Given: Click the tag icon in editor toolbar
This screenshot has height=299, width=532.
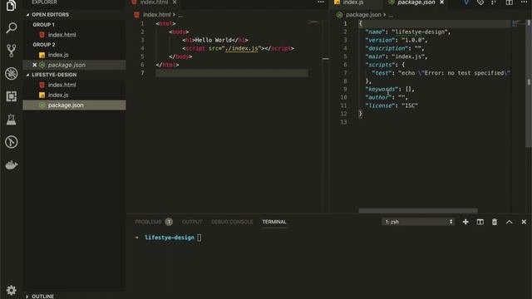Looking at the screenshot, I should click(480, 2).
